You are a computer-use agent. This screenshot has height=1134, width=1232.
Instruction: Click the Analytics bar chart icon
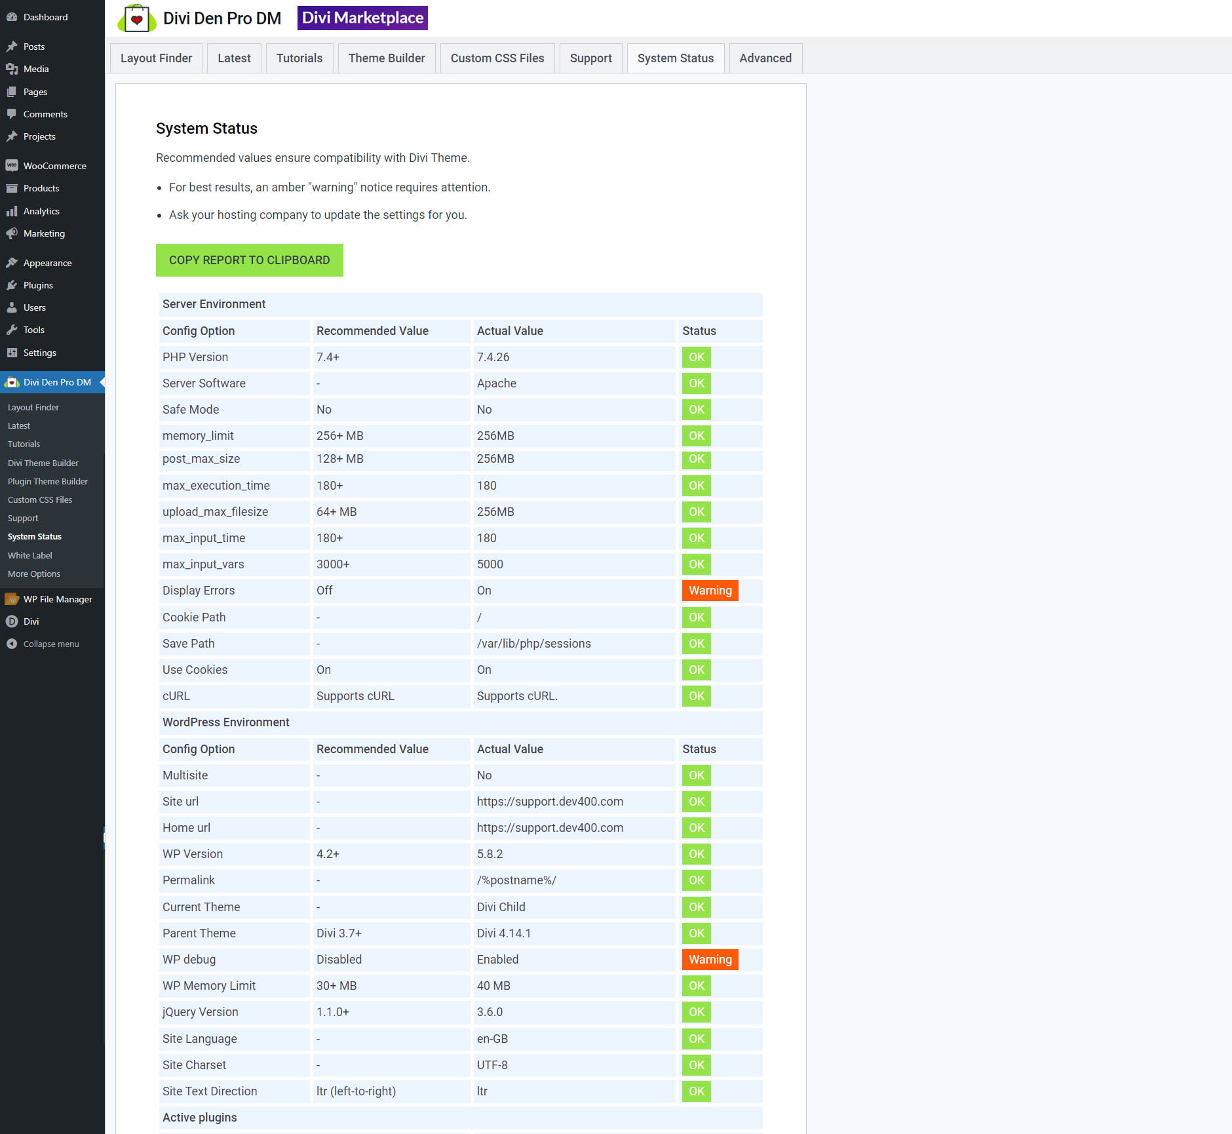point(12,211)
